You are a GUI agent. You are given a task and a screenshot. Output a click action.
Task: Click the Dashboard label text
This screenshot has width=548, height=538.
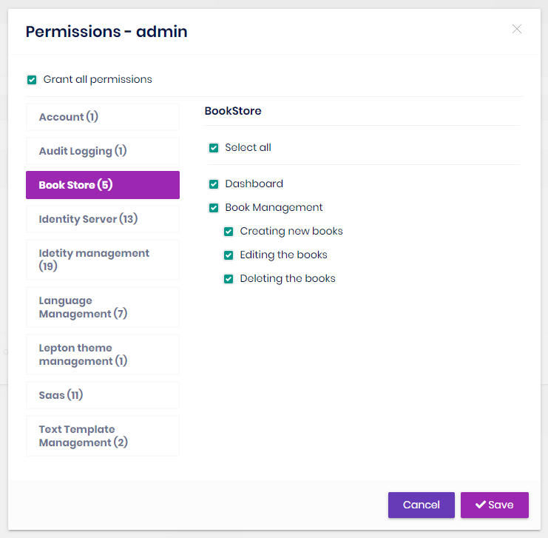point(254,184)
